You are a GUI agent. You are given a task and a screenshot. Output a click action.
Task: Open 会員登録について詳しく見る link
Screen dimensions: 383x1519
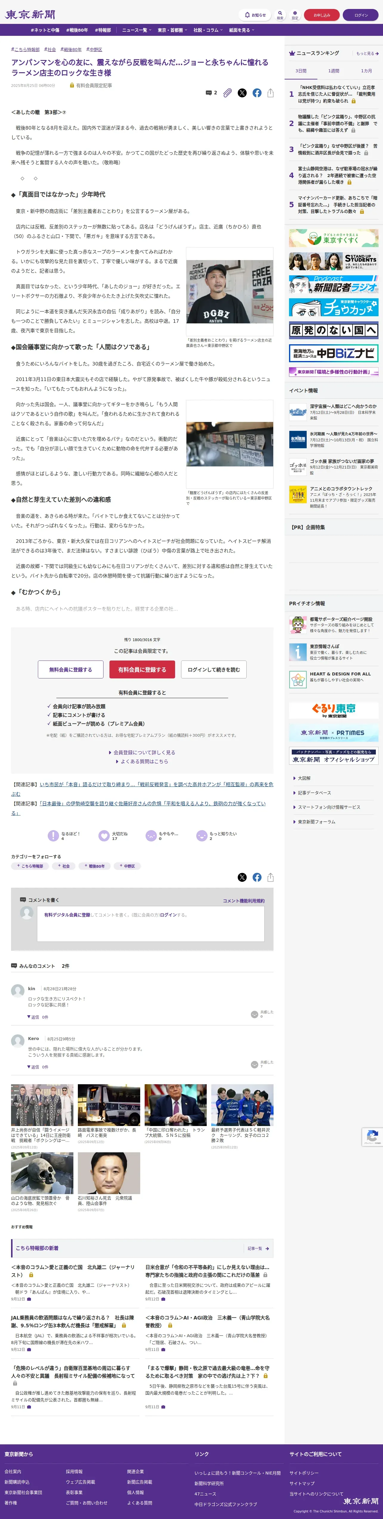(142, 752)
